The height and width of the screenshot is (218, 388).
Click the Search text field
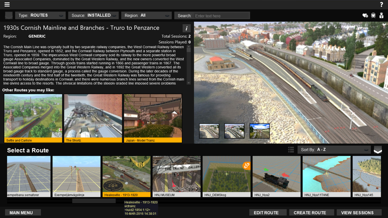(221, 16)
